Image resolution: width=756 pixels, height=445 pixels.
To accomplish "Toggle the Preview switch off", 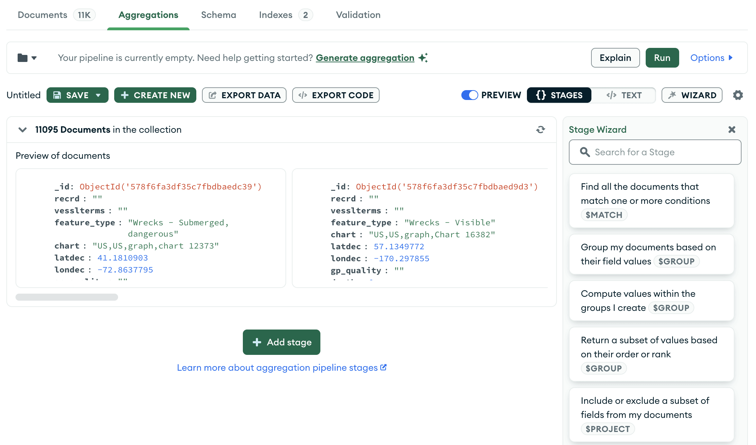I will 469,95.
